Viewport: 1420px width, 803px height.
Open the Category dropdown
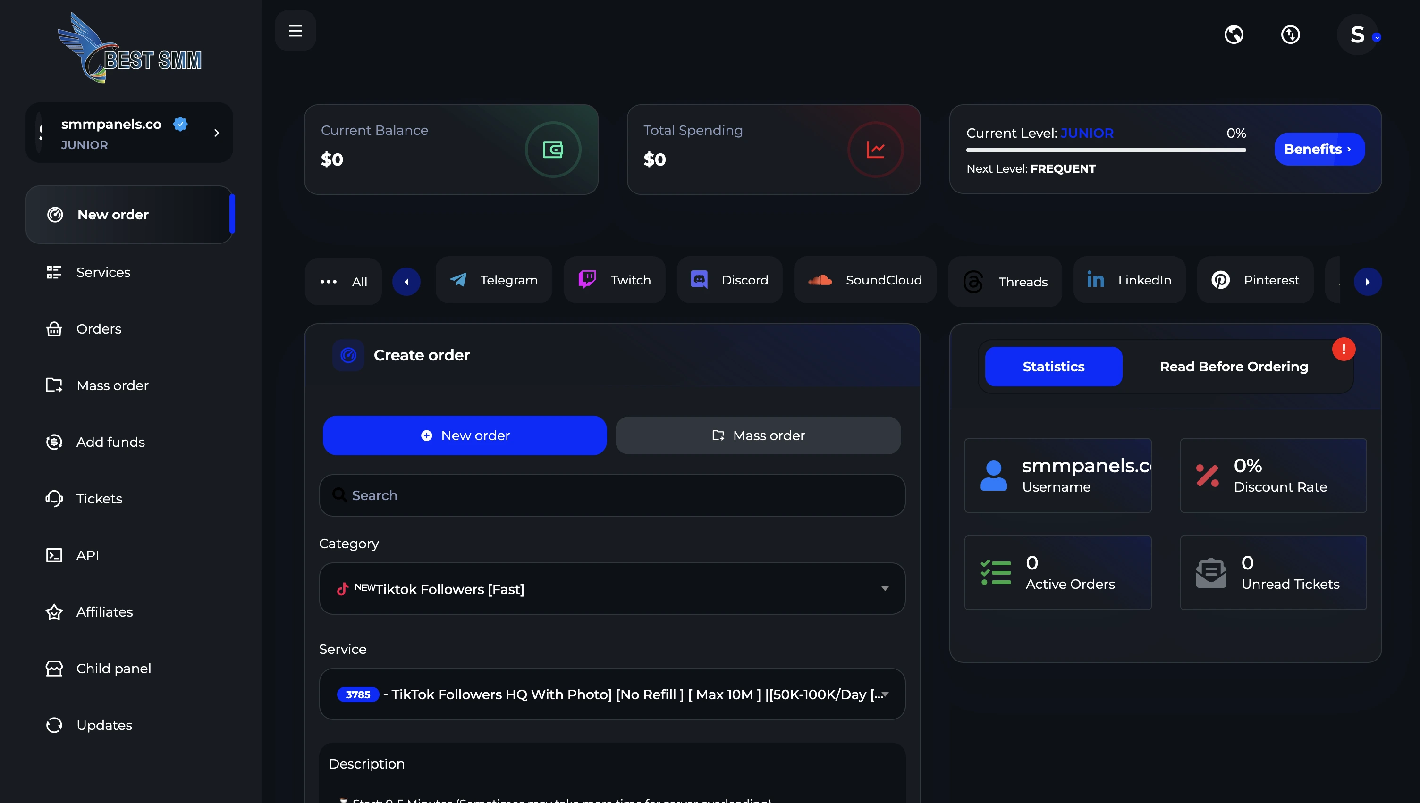[x=612, y=589]
